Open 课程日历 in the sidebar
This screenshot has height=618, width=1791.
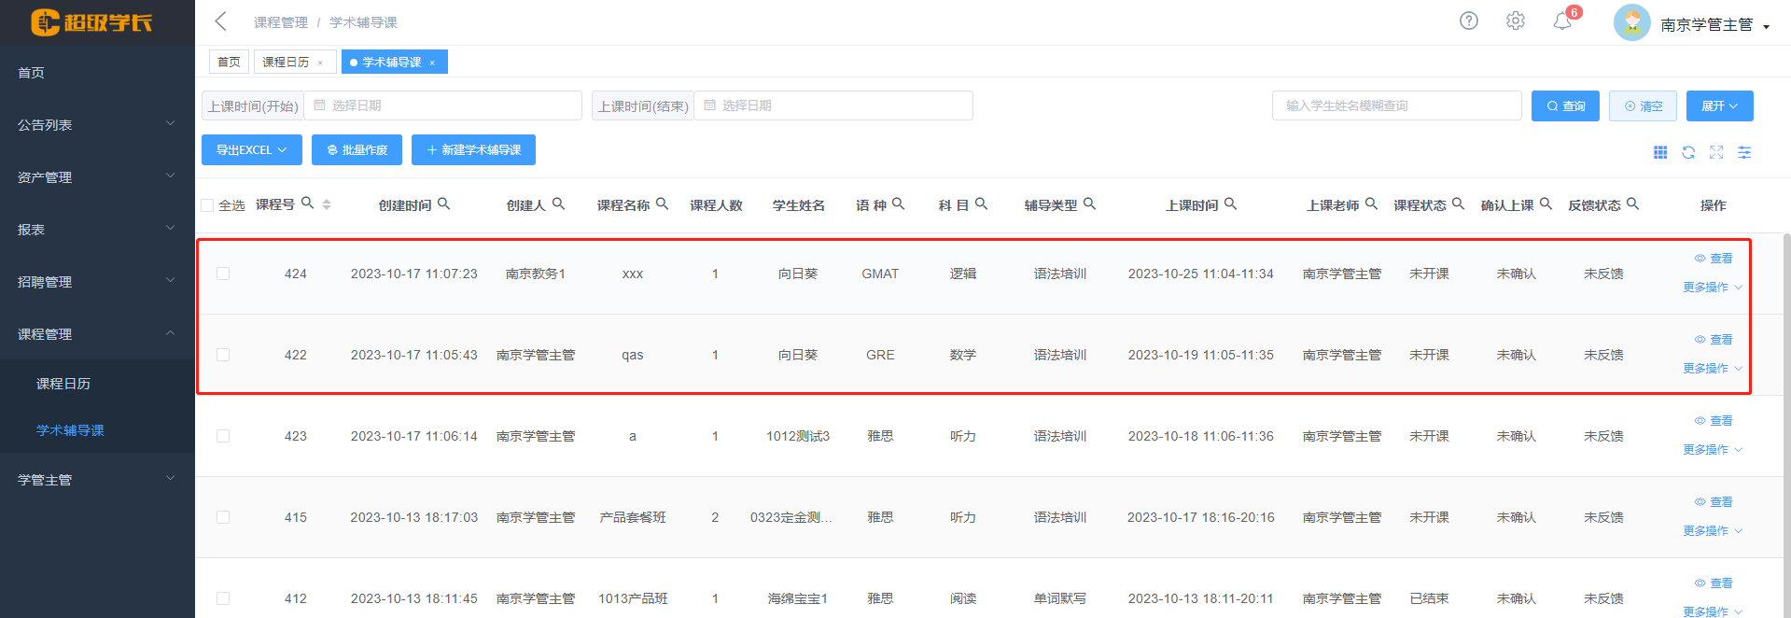pyautogui.click(x=63, y=384)
